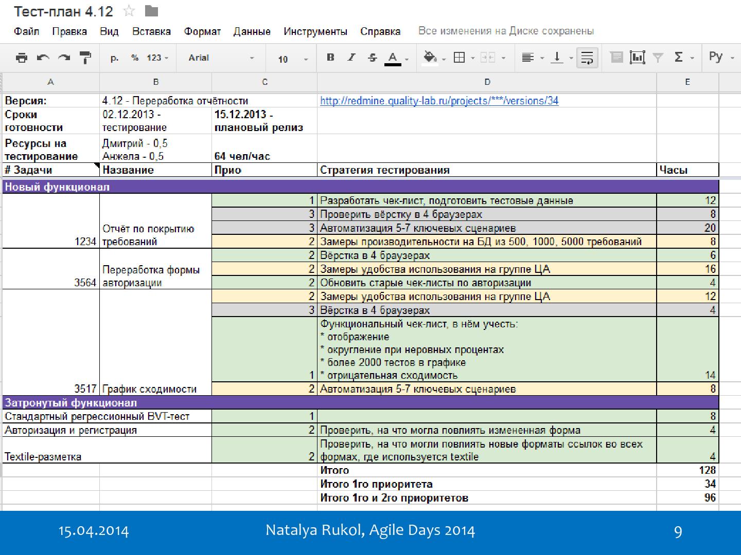Open the 123 number format dropdown
This screenshot has width=741, height=555.
click(157, 58)
